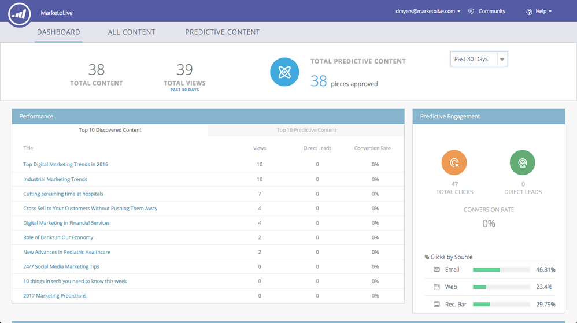Click the 38 Total Content number

97,69
